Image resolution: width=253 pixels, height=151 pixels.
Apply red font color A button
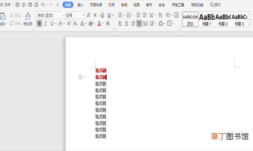[x=99, y=23]
